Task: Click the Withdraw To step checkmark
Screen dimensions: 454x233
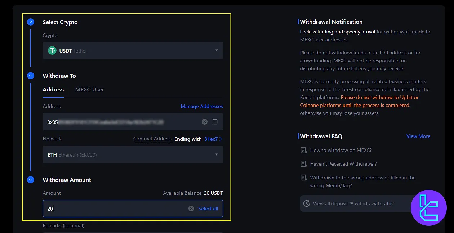Action: click(x=31, y=76)
